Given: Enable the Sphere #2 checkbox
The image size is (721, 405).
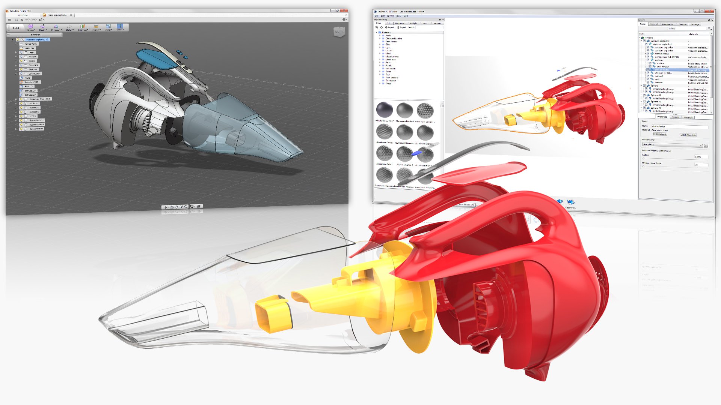Looking at the screenshot, I should point(644,102).
